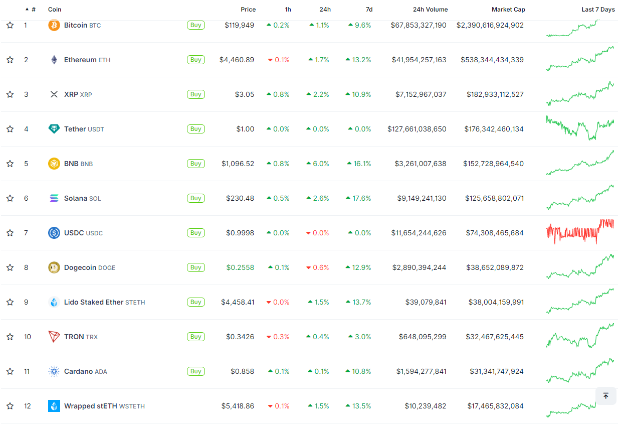Click the Ethereum diamond icon
Viewport: 618px width, 424px height.
click(x=54, y=60)
